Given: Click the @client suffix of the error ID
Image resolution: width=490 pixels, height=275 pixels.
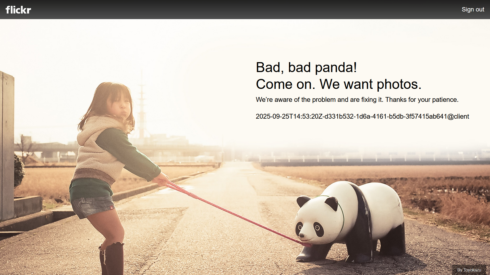Looking at the screenshot, I should (x=458, y=116).
